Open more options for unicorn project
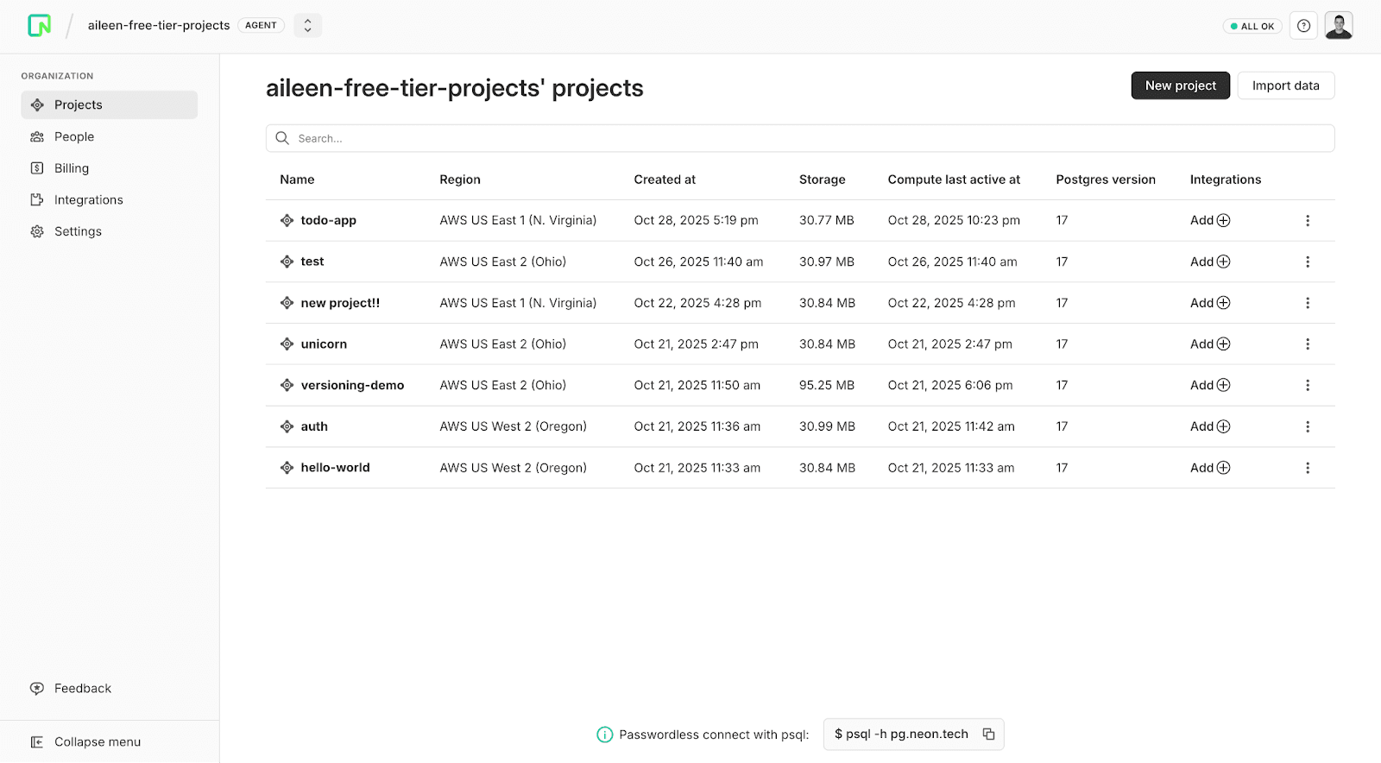 tap(1307, 344)
